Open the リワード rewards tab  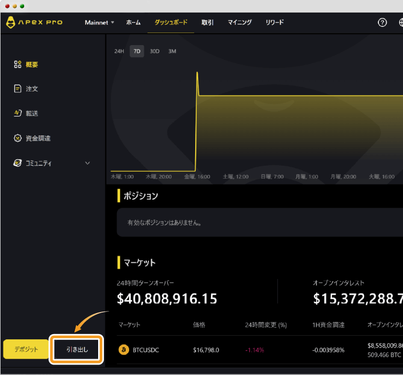[x=274, y=23]
